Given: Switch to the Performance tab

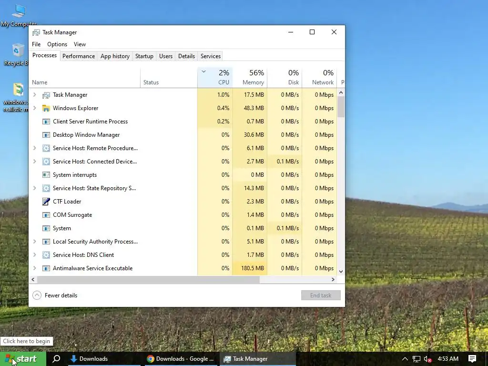Looking at the screenshot, I should click(x=79, y=56).
